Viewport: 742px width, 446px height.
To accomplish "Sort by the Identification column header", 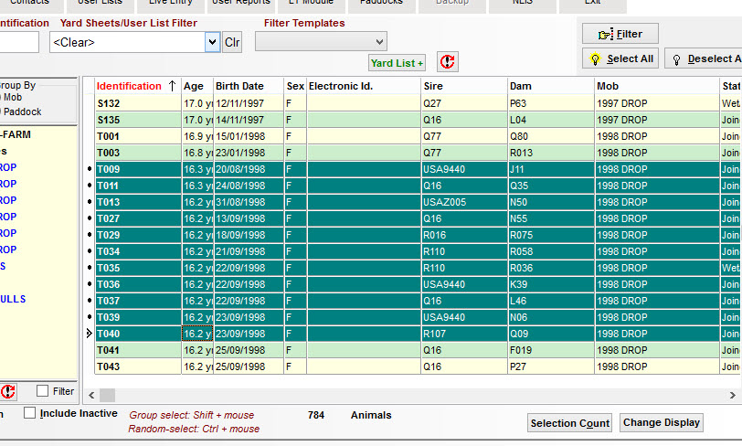I will (x=138, y=86).
